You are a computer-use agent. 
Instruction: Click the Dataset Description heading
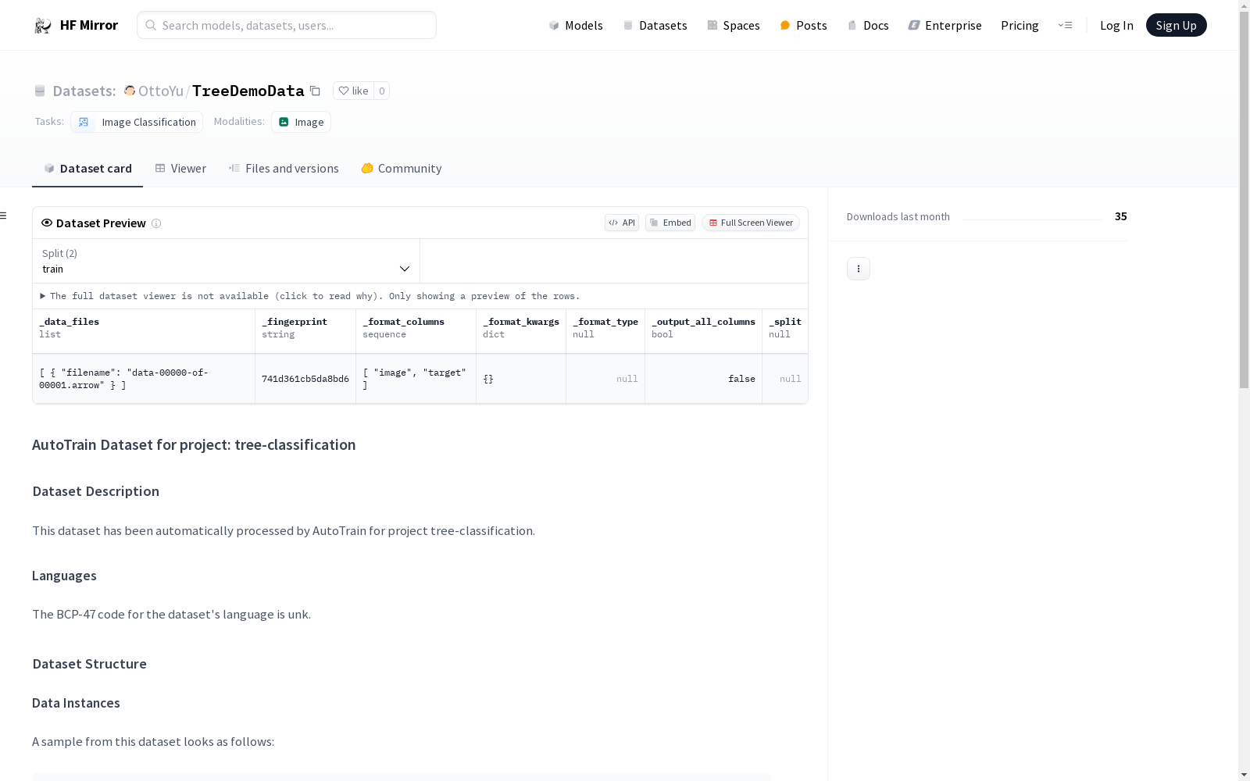coord(96,491)
